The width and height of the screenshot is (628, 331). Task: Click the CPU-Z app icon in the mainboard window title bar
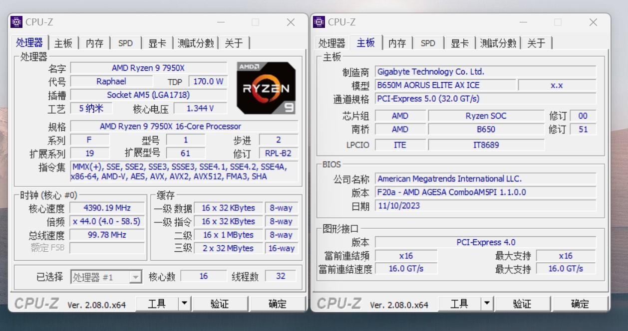(x=319, y=22)
